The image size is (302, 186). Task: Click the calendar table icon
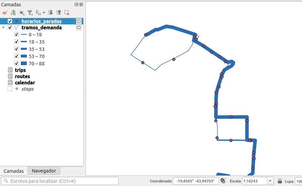click(10, 83)
